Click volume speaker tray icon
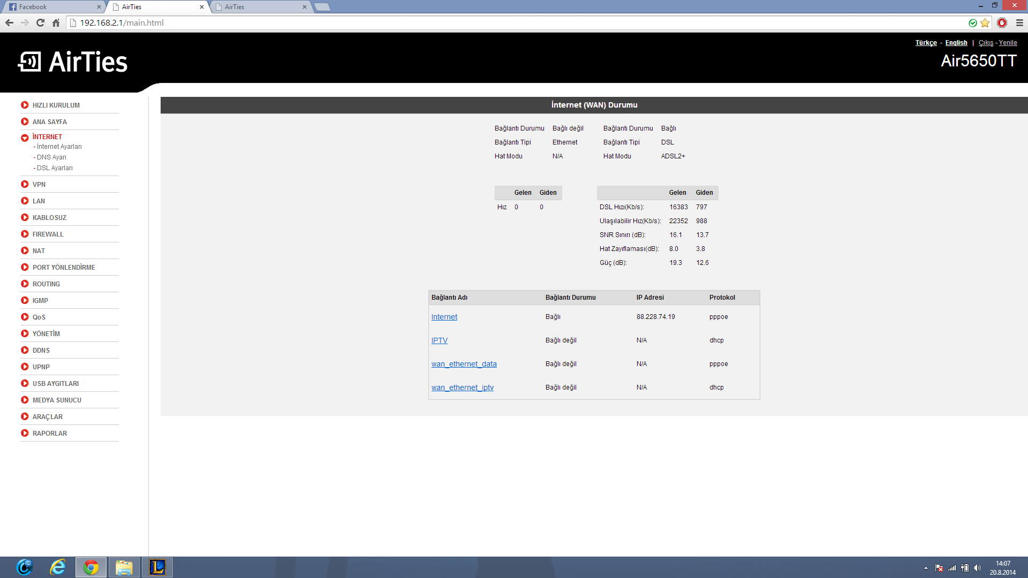The height and width of the screenshot is (578, 1028). [x=977, y=568]
